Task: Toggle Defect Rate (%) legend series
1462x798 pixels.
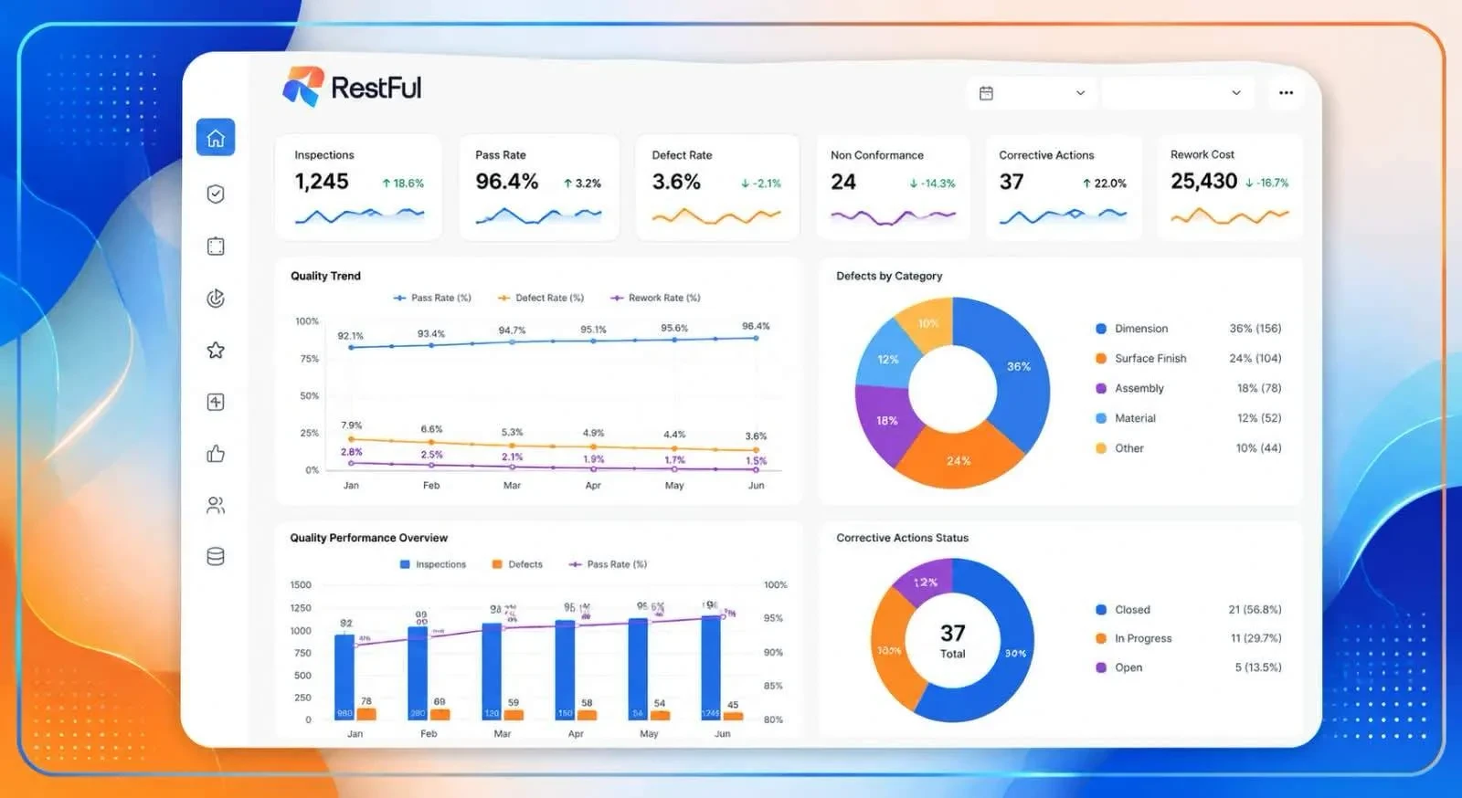Action: pos(541,298)
